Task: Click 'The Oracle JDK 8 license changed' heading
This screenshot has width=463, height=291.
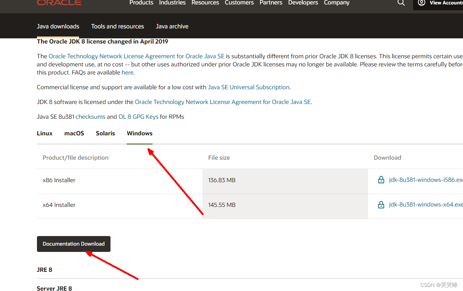Action: (103, 41)
